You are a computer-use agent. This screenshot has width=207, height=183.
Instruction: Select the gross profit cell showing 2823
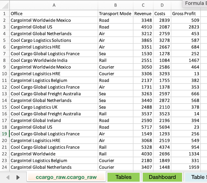[186, 27]
